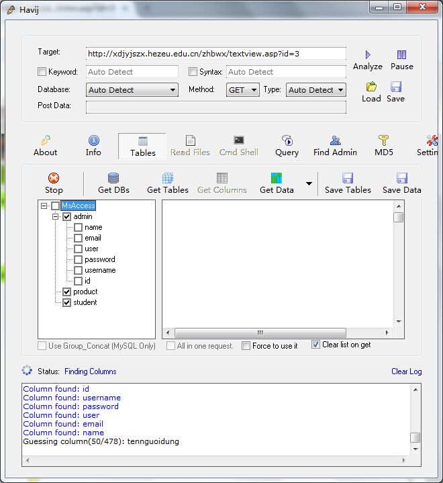Click the Havij title bar app icon
The width and height of the screenshot is (443, 483).
11,10
